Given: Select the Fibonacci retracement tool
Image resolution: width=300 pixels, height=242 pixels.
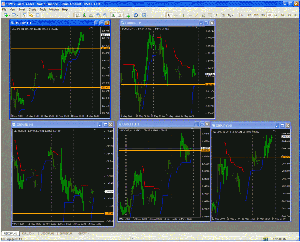Looking at the screenshot, I should click(x=210, y=15).
